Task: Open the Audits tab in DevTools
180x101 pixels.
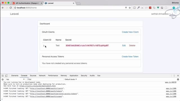Action: [92, 75]
